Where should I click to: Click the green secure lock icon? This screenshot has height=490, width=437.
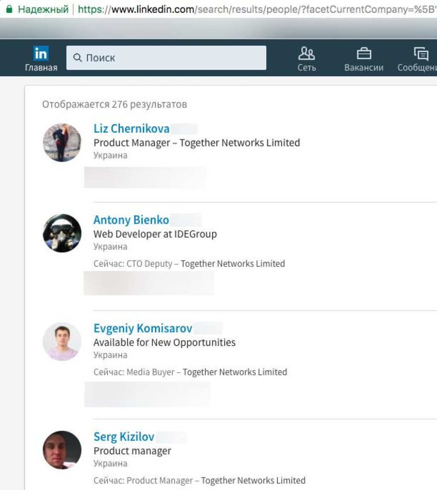(9, 9)
